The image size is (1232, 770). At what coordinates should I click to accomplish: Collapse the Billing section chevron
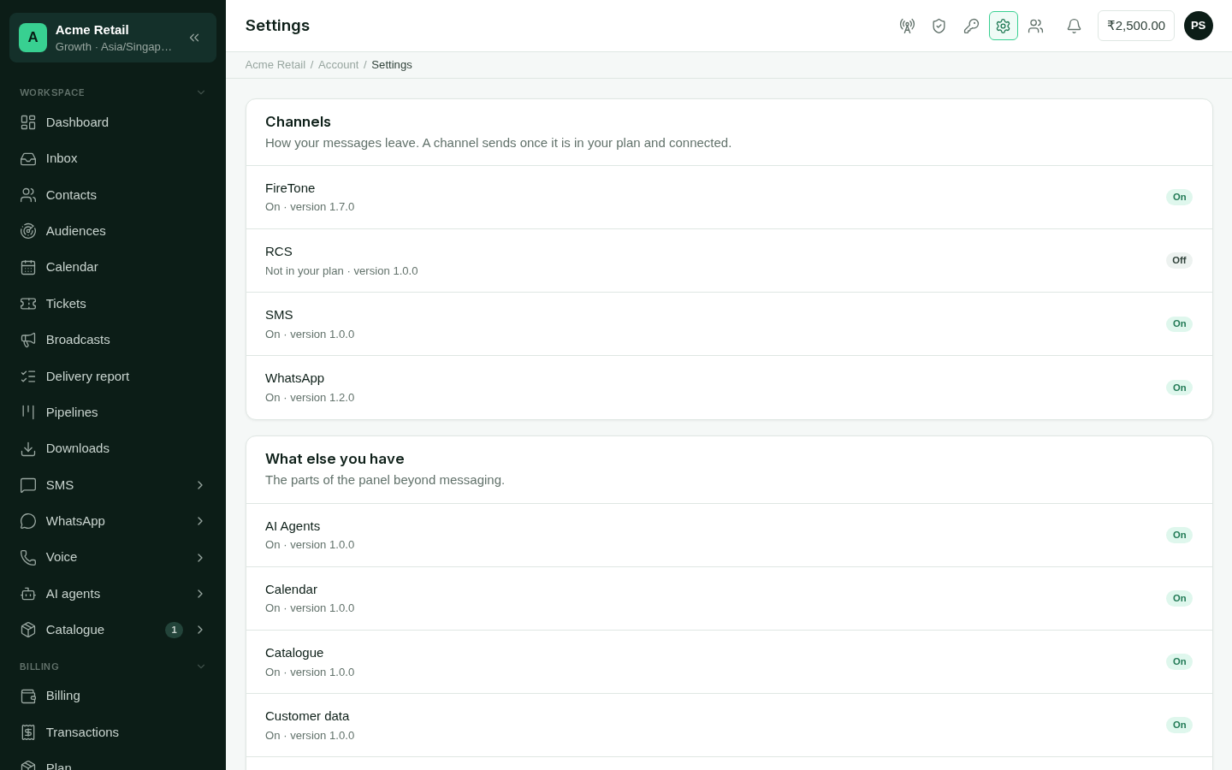201,666
